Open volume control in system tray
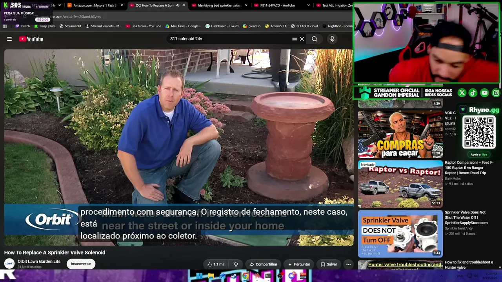Screen dimensions: 502x282 pos(477,276)
